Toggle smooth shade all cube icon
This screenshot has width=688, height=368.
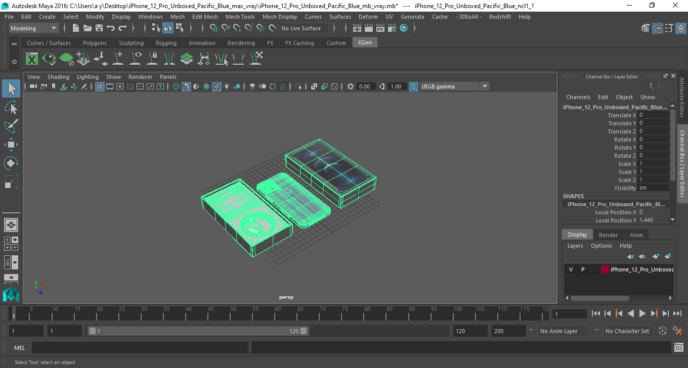[187, 86]
